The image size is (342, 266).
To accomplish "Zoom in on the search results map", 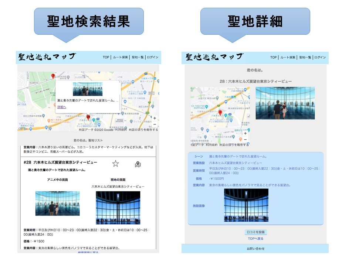I will [x=155, y=118].
